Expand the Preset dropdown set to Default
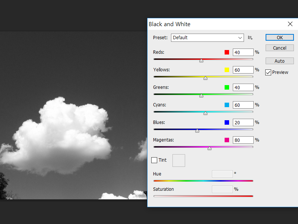This screenshot has height=224, width=298. coord(207,38)
